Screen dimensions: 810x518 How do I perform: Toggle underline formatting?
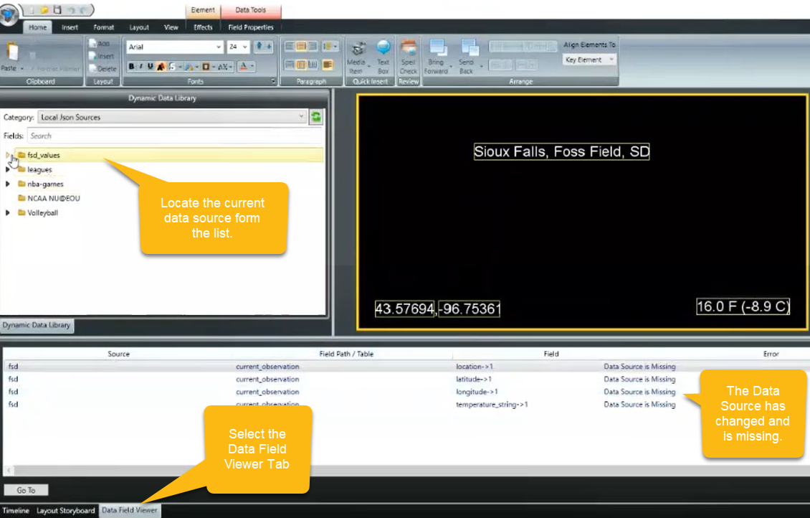pos(150,67)
